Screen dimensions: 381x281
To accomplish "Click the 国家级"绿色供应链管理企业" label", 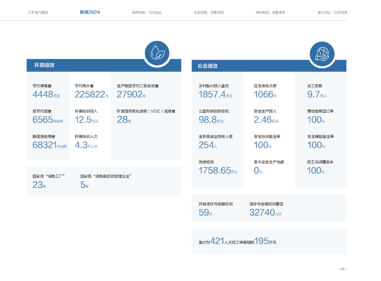I will (106, 176).
